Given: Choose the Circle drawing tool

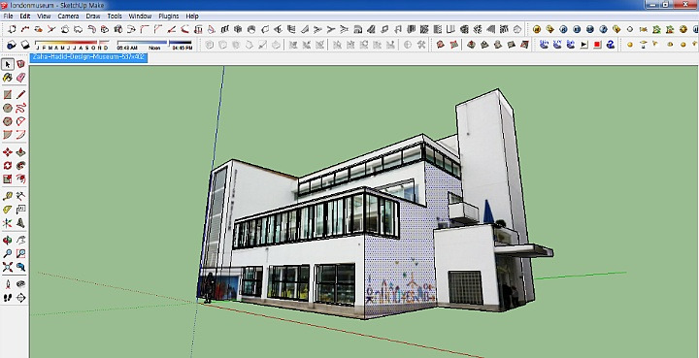Looking at the screenshot, I should point(8,109).
